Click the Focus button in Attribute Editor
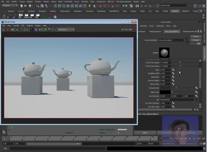 tap(196, 37)
